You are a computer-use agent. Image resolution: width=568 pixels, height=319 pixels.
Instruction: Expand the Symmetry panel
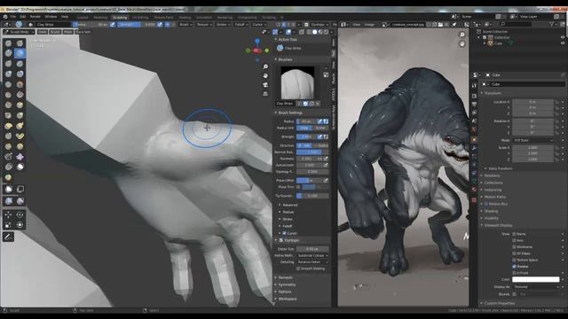coord(287,284)
